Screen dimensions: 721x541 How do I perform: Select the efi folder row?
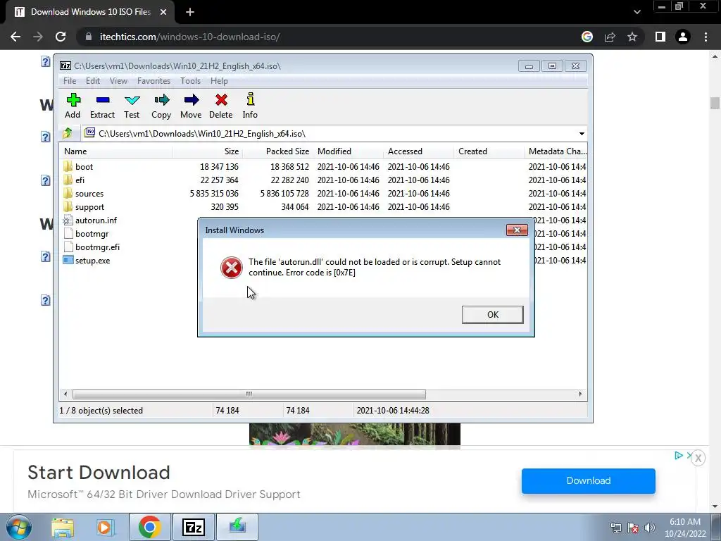pos(322,180)
